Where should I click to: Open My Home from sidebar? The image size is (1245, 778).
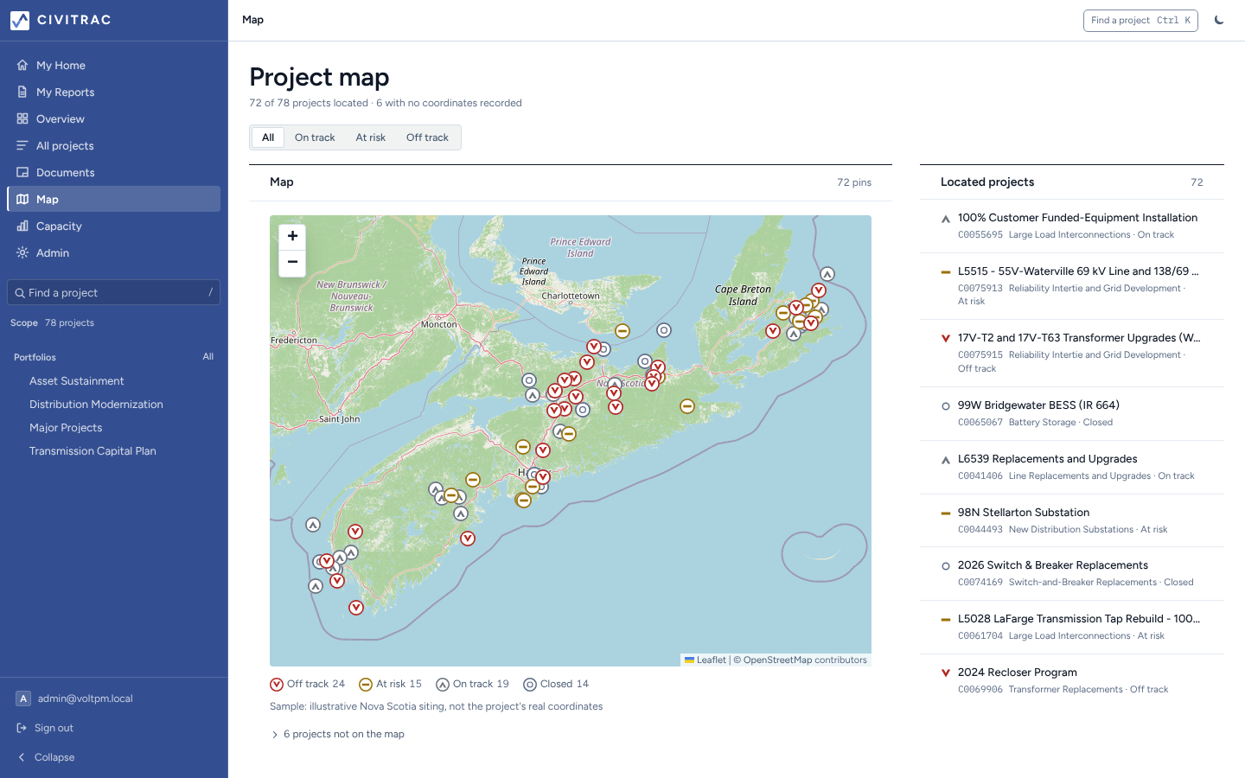pyautogui.click(x=113, y=65)
